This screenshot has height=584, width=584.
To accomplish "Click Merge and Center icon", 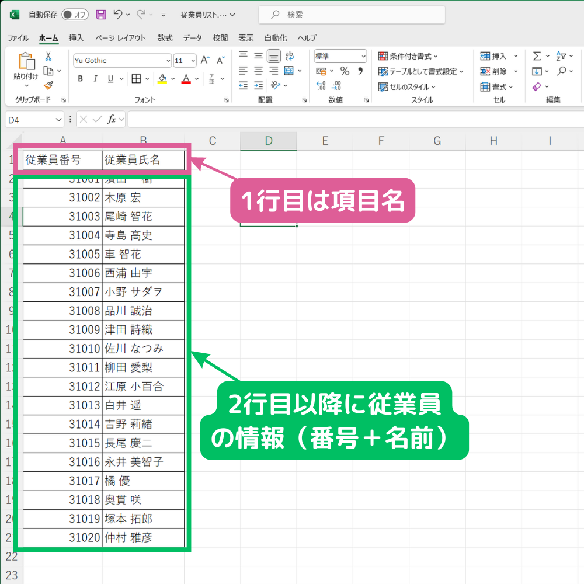I will point(289,71).
